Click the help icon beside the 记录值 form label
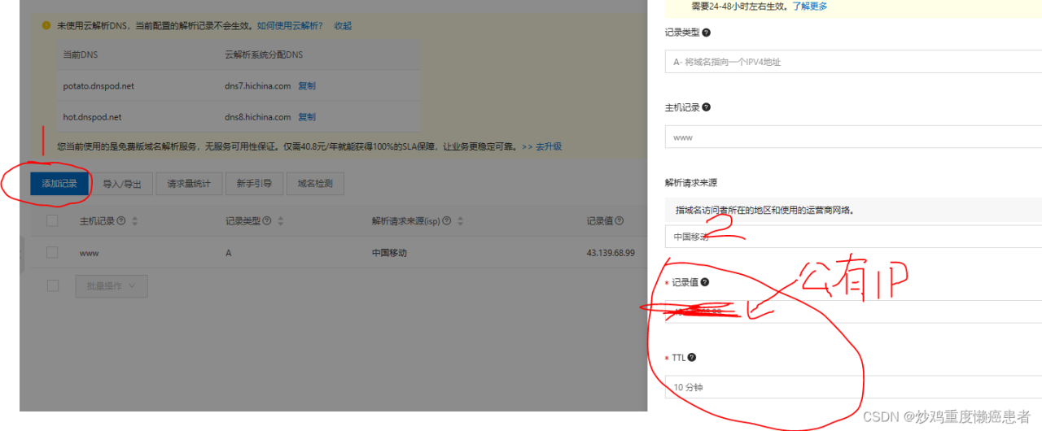 [x=704, y=282]
